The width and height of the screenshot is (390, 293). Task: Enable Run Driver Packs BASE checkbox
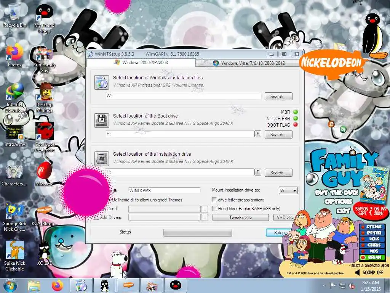click(214, 209)
